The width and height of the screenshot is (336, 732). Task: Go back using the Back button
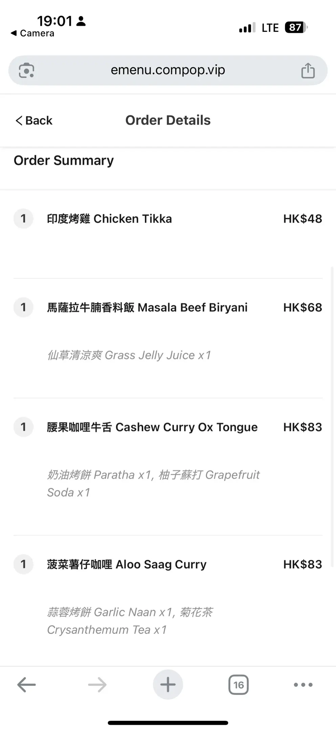click(x=34, y=120)
